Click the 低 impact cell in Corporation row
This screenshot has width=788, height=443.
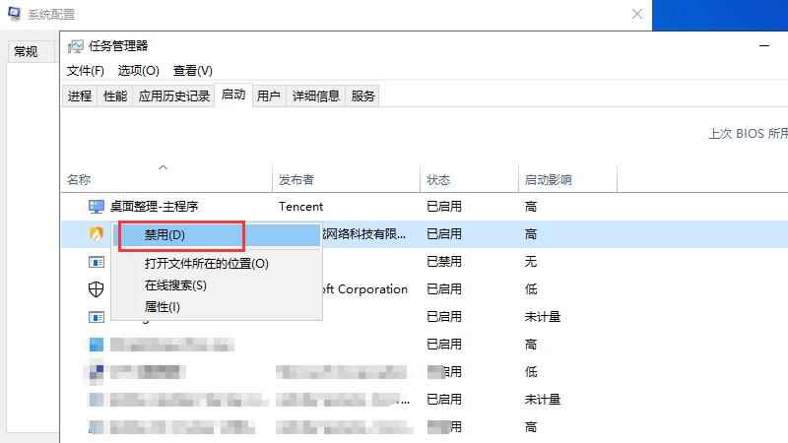tap(531, 289)
